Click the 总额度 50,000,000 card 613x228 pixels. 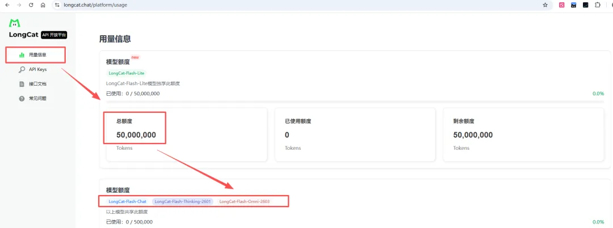pos(187,134)
